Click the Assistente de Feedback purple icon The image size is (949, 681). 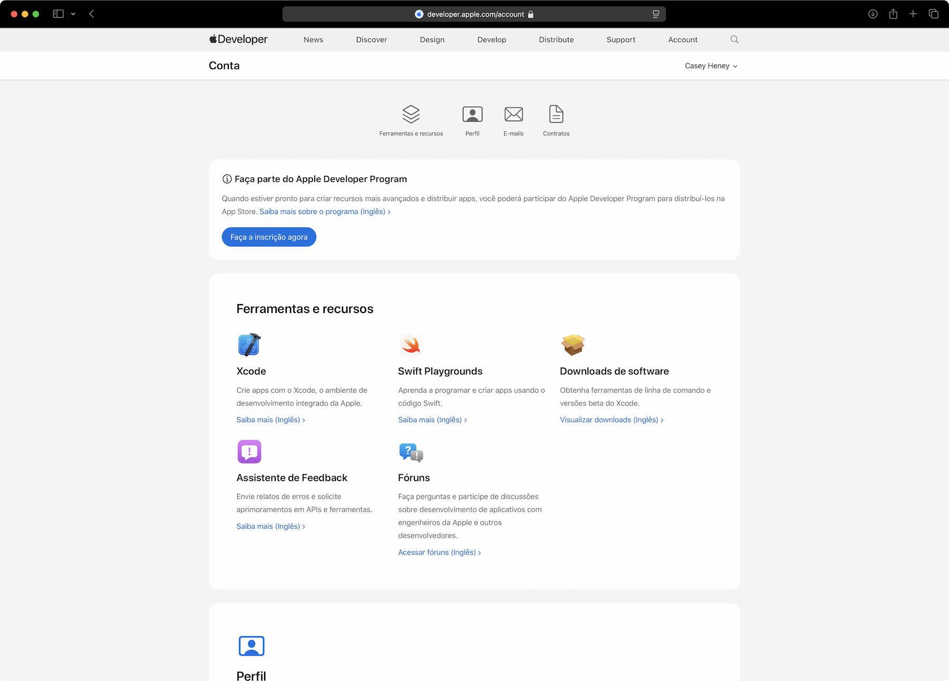249,452
